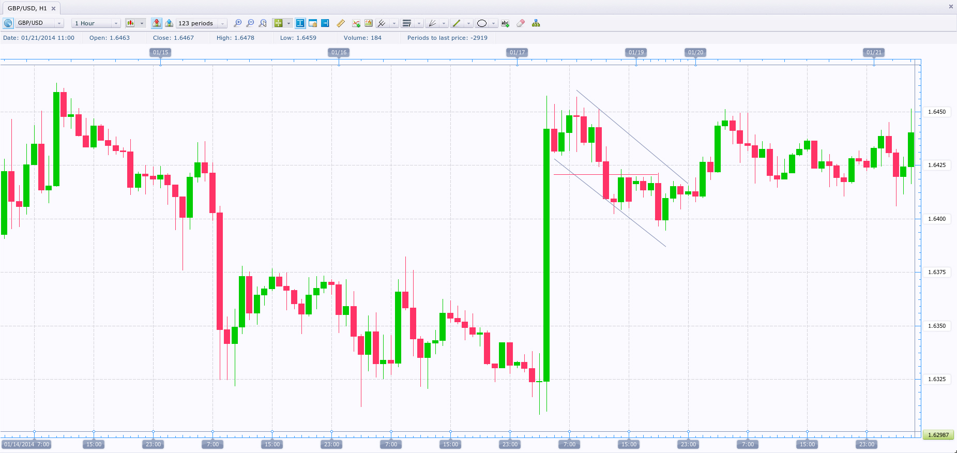Click the 1.6425 price axis label
This screenshot has width=957, height=453.
coord(937,165)
